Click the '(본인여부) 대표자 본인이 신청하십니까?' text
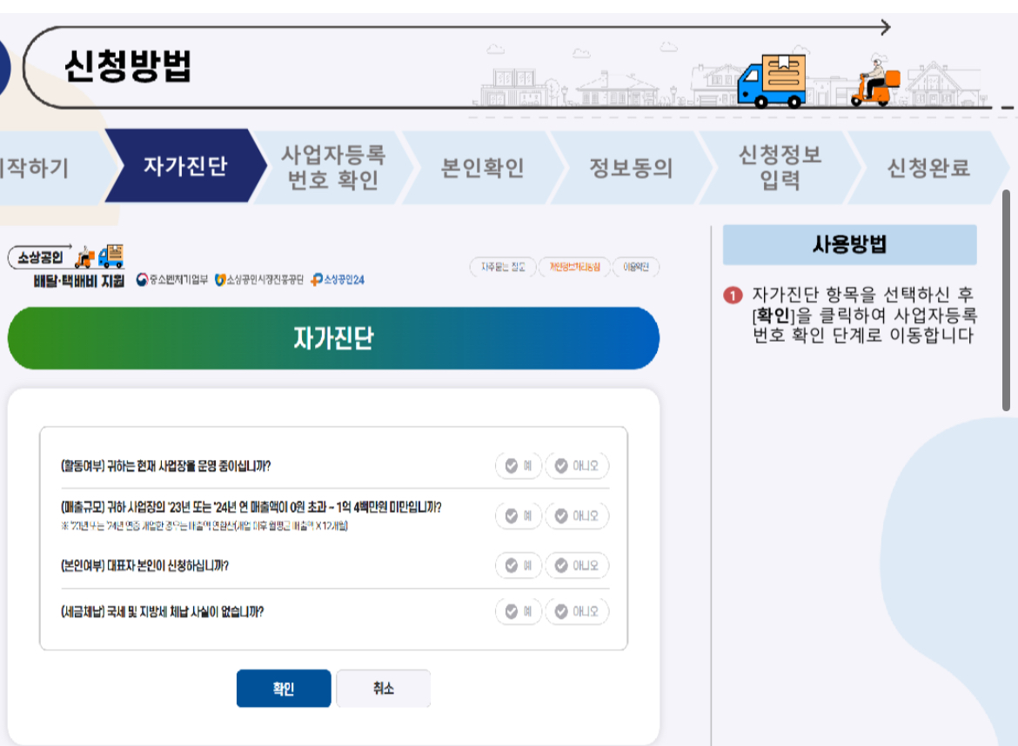This screenshot has height=746, width=1018. pos(144,566)
